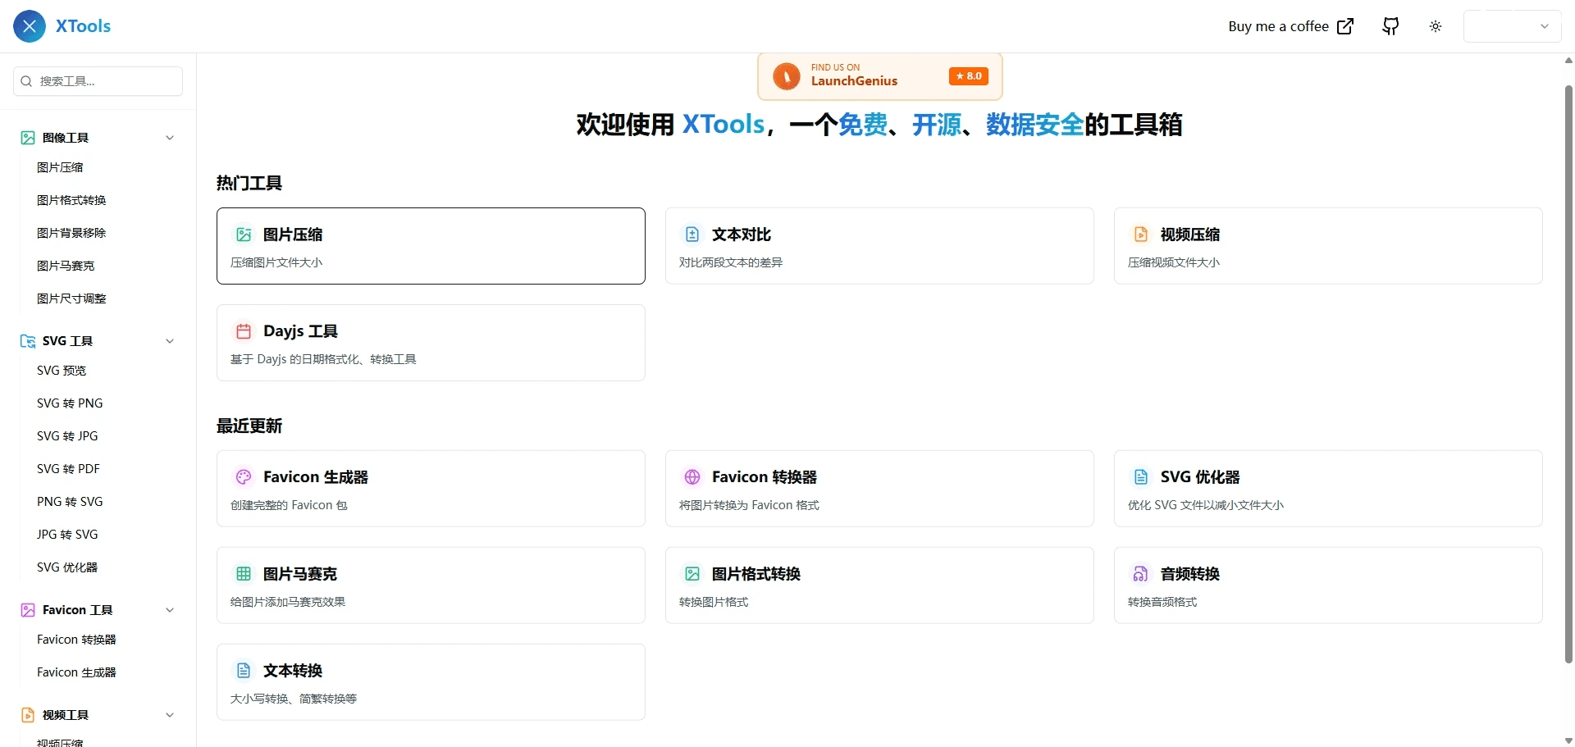
Task: Collapse the Favicon 工具 section chevron
Action: pos(170,610)
